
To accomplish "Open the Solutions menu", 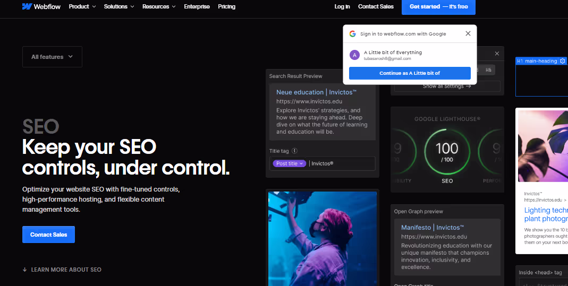I will click(119, 6).
